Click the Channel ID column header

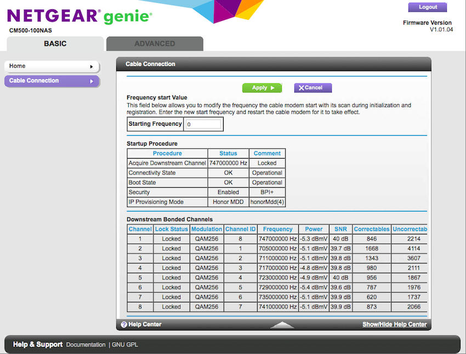pos(240,229)
